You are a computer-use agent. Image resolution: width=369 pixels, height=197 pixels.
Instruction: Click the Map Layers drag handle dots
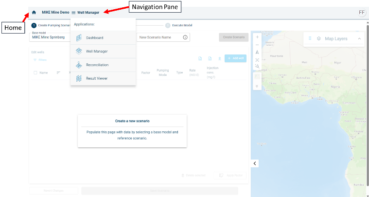(x=310, y=38)
